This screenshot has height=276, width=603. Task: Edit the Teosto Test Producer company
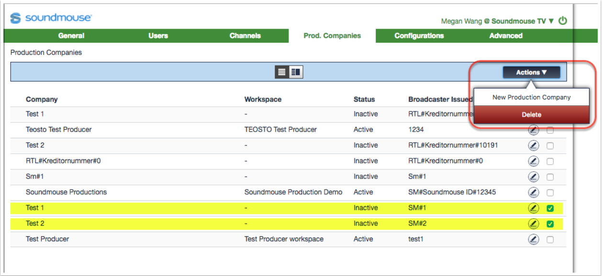coord(534,130)
